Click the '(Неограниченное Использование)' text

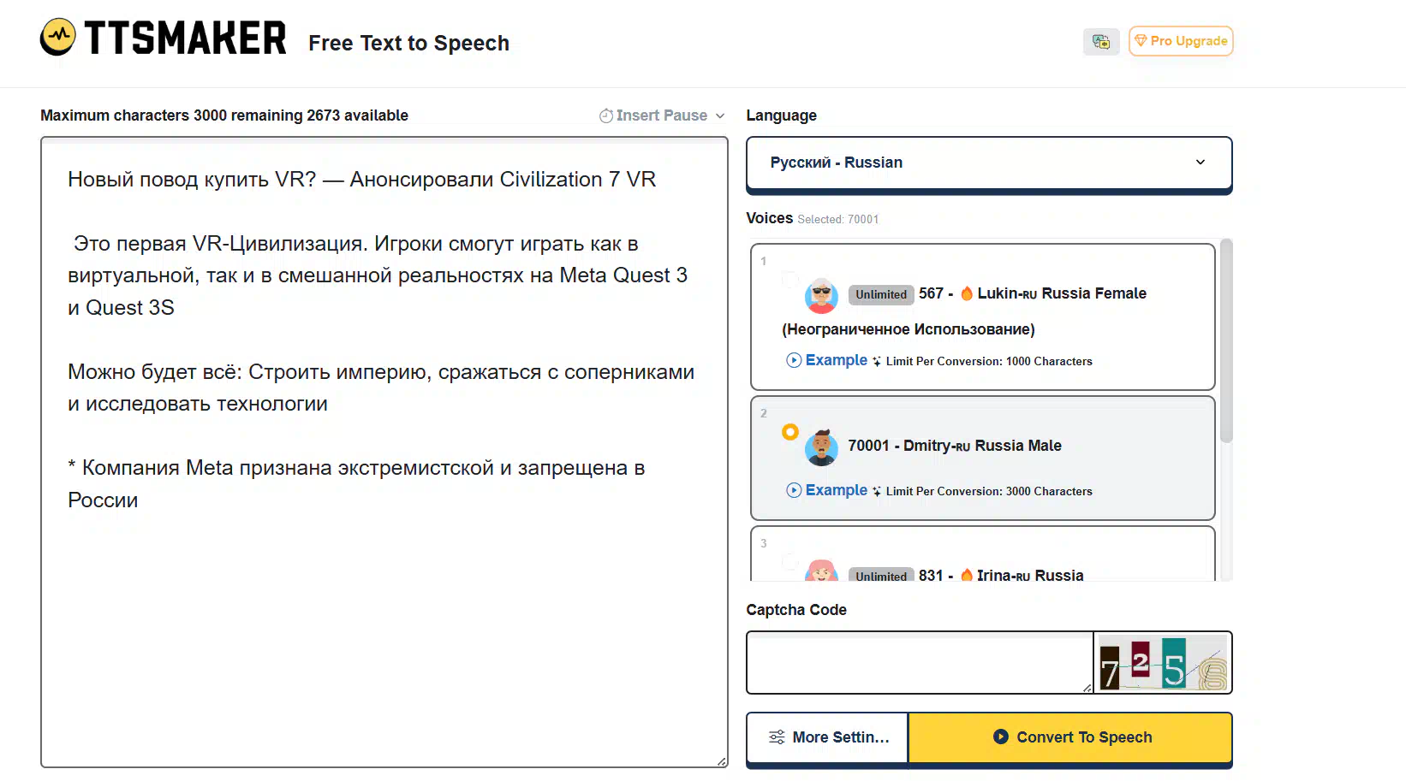[x=909, y=329]
